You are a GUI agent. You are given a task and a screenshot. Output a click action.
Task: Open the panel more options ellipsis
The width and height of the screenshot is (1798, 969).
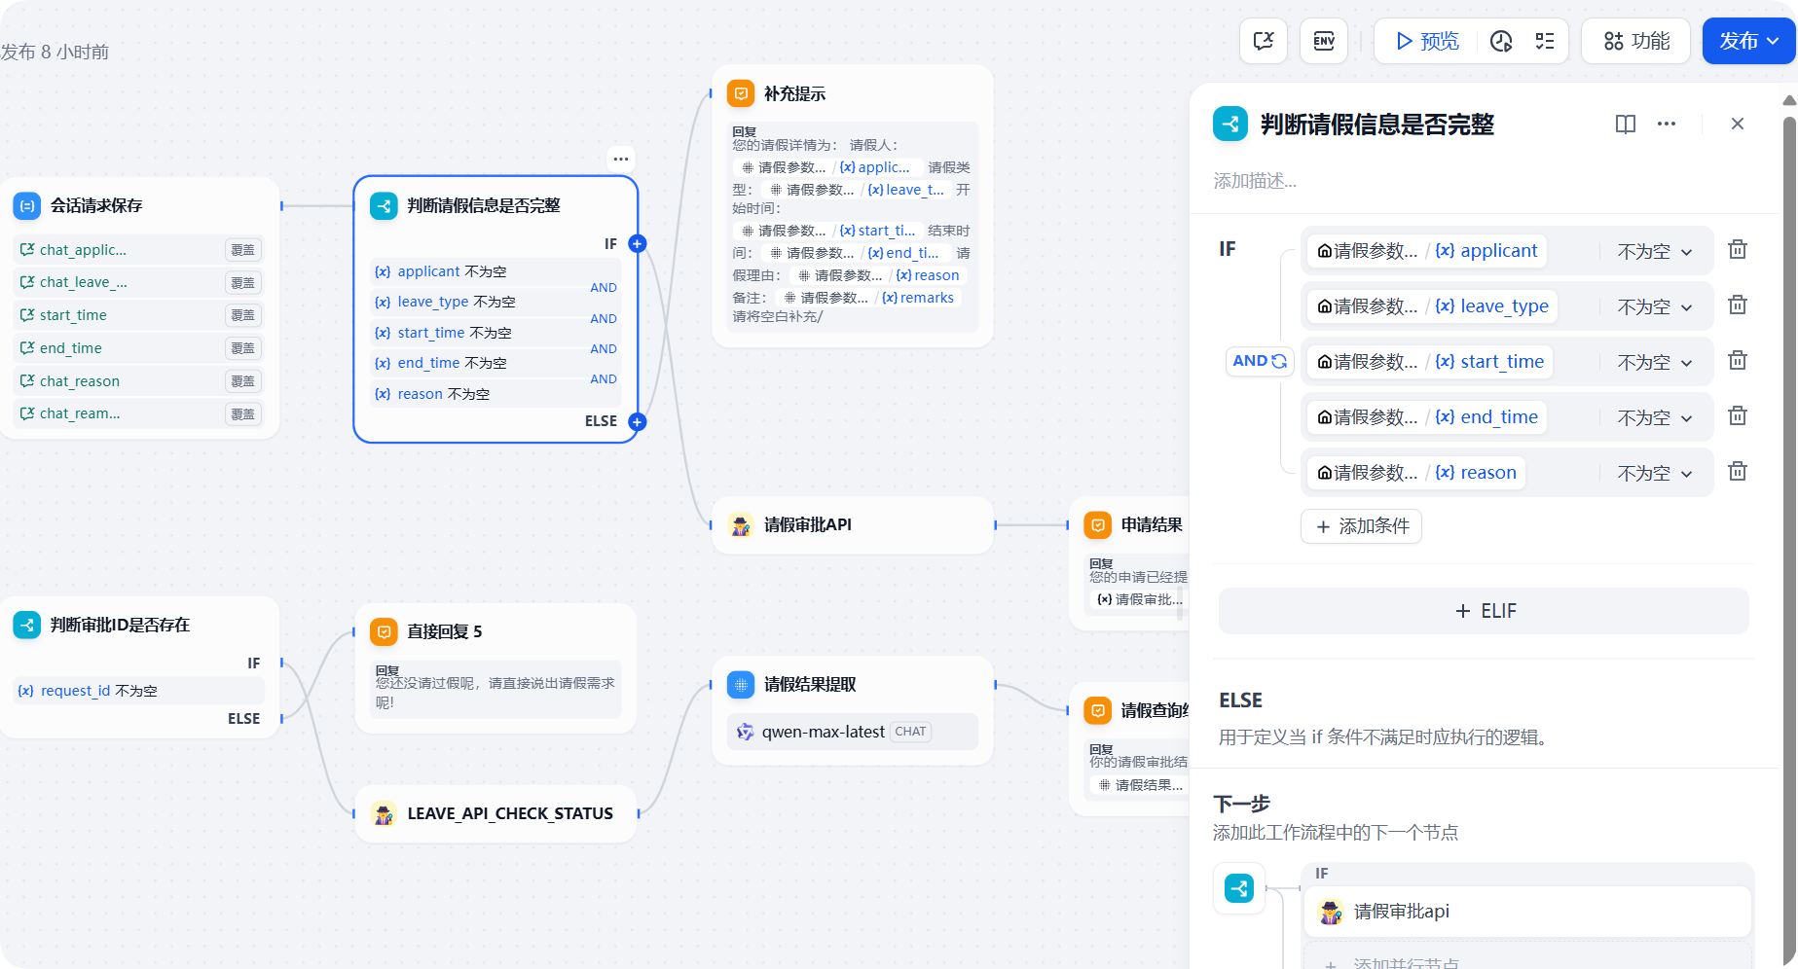click(1667, 124)
